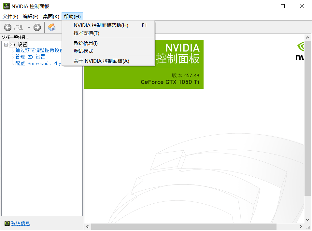The image size is (312, 231).
Task: Open the back history dropdown arrow
Action: pyautogui.click(x=29, y=27)
